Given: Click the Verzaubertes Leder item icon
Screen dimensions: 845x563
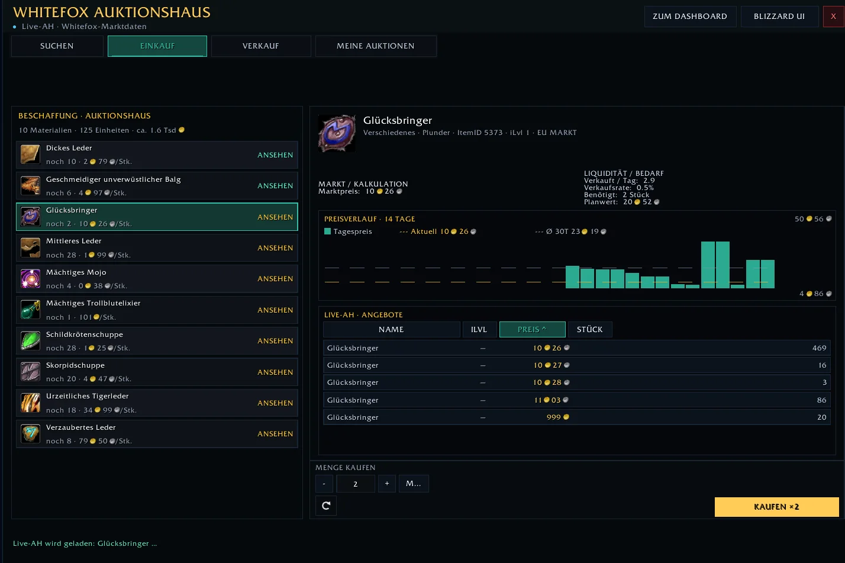Looking at the screenshot, I should [30, 433].
